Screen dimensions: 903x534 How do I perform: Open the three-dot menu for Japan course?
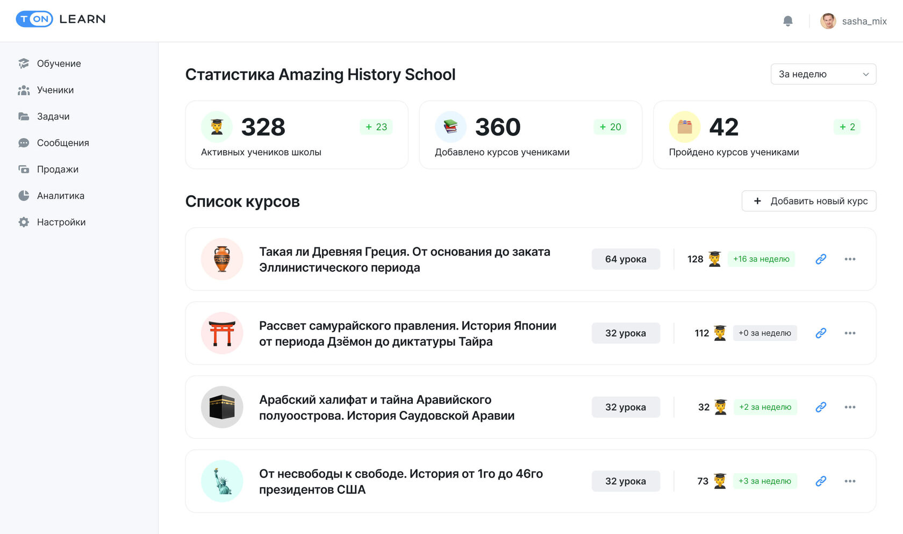coord(850,333)
